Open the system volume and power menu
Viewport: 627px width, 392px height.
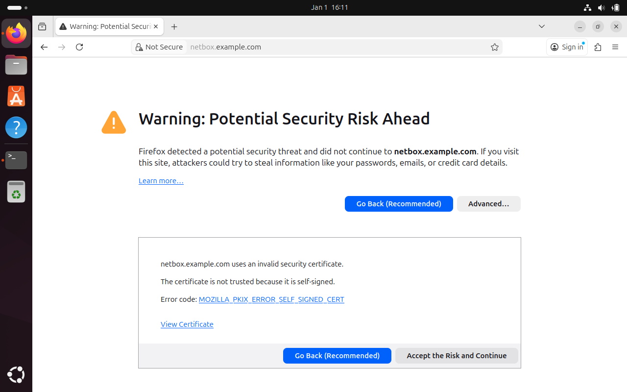coord(602,7)
